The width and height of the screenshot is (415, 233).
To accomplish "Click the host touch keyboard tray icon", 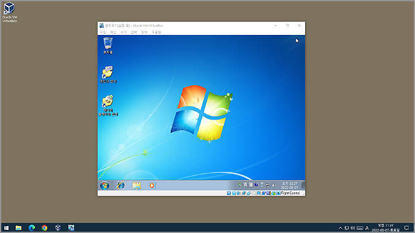I will (x=360, y=228).
